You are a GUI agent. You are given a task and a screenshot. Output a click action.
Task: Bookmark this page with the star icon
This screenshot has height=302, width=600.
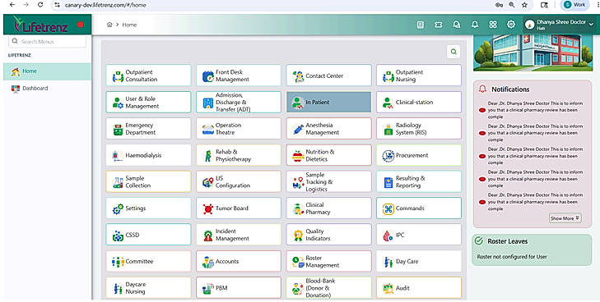[524, 5]
